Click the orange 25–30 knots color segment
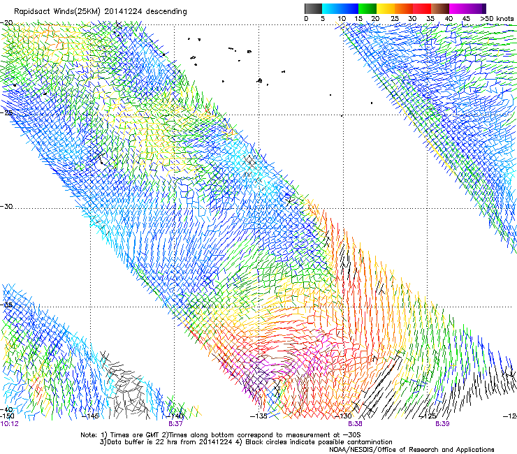 pyautogui.click(x=404, y=8)
